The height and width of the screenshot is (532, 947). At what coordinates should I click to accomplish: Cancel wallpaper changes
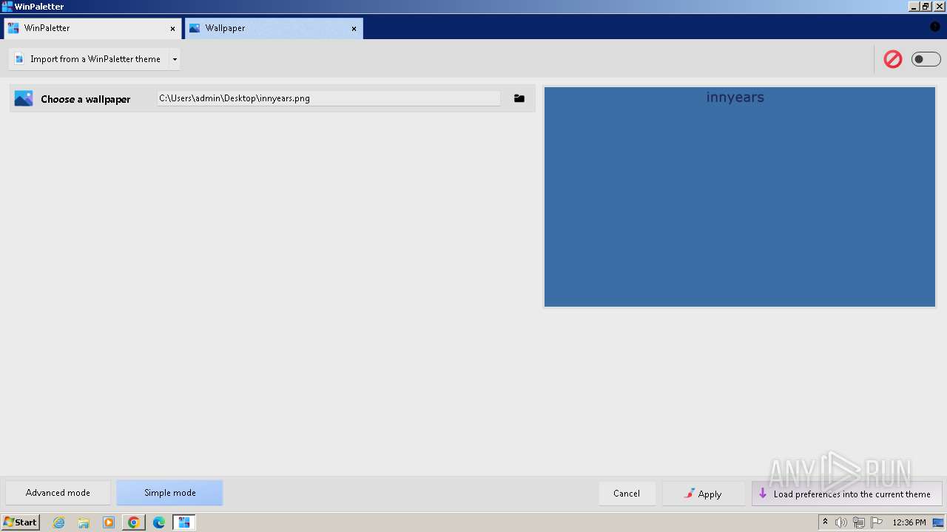[627, 494]
